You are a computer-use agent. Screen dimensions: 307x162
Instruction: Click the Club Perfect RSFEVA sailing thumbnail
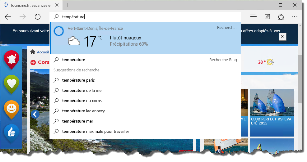click(272, 113)
